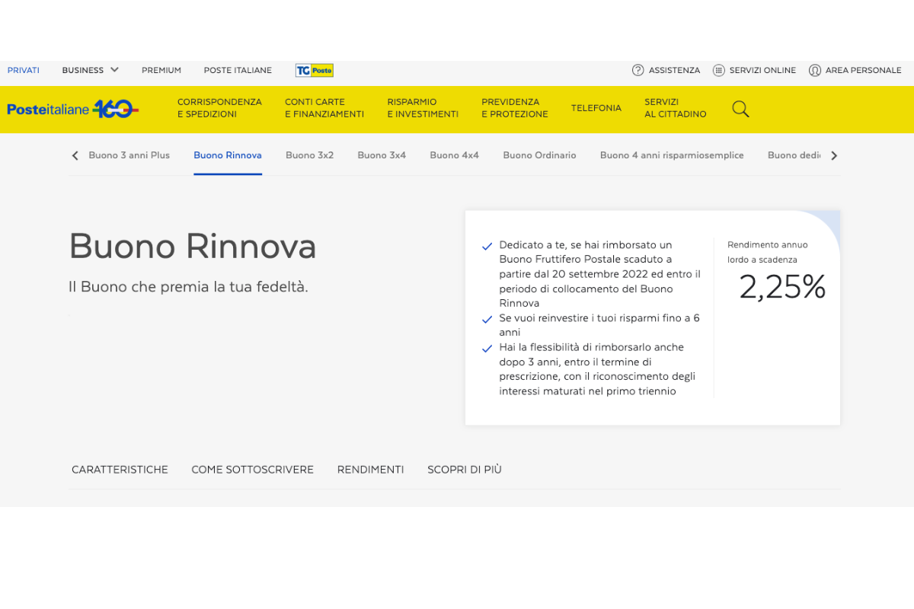The image size is (914, 609).
Task: Open the search magnifier icon
Action: pos(740,109)
